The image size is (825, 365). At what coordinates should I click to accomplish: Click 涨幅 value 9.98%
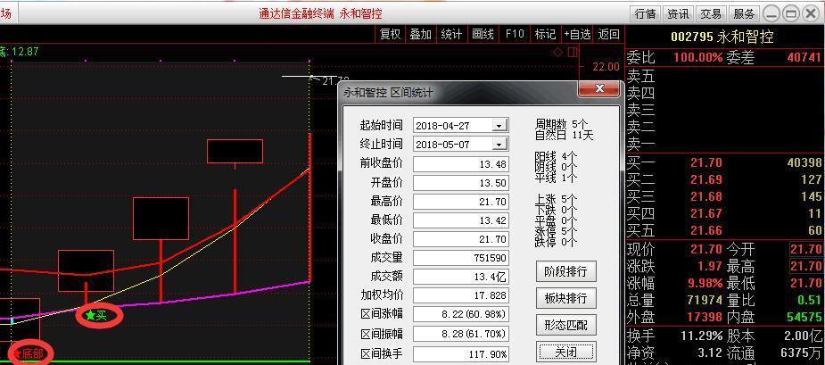click(x=705, y=284)
